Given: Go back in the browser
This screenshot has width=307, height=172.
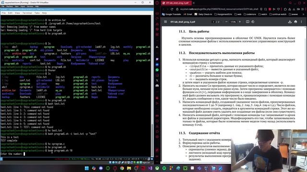Looking at the screenshot, I should point(164,9).
